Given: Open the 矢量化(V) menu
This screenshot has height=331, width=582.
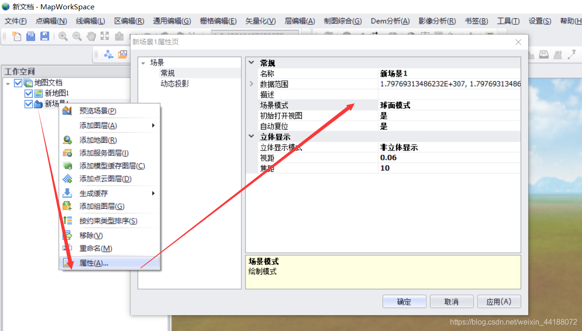Looking at the screenshot, I should 261,21.
